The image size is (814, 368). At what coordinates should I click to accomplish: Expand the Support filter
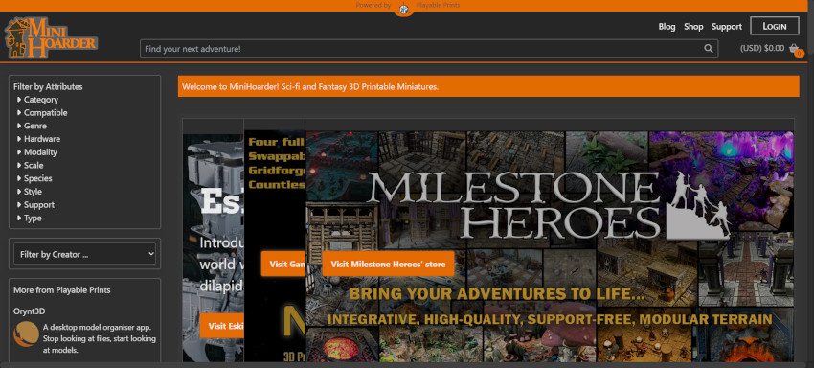point(35,205)
